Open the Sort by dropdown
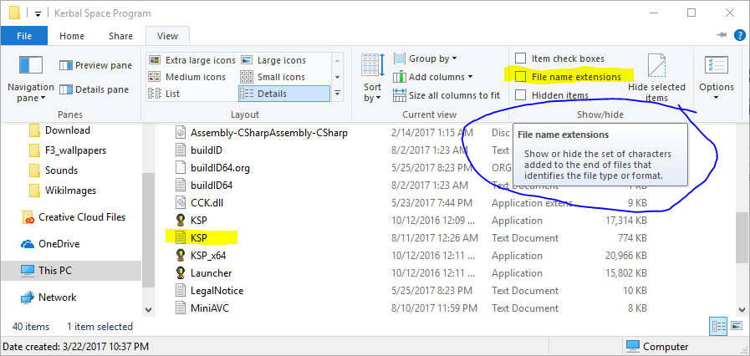The image size is (750, 356). (372, 79)
